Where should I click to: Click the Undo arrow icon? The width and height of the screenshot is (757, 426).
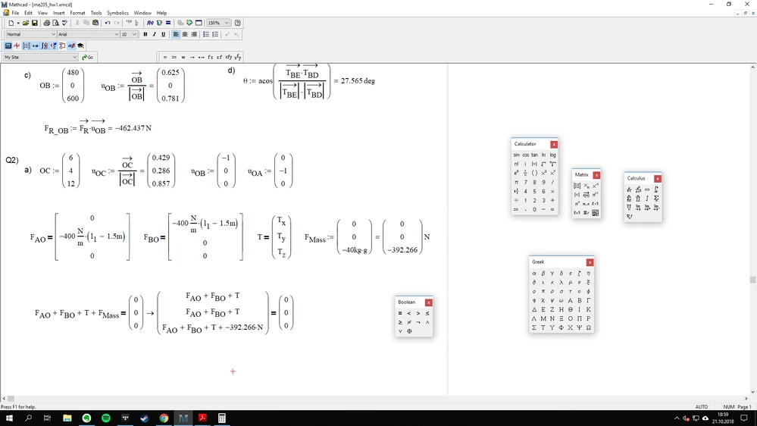pyautogui.click(x=108, y=23)
